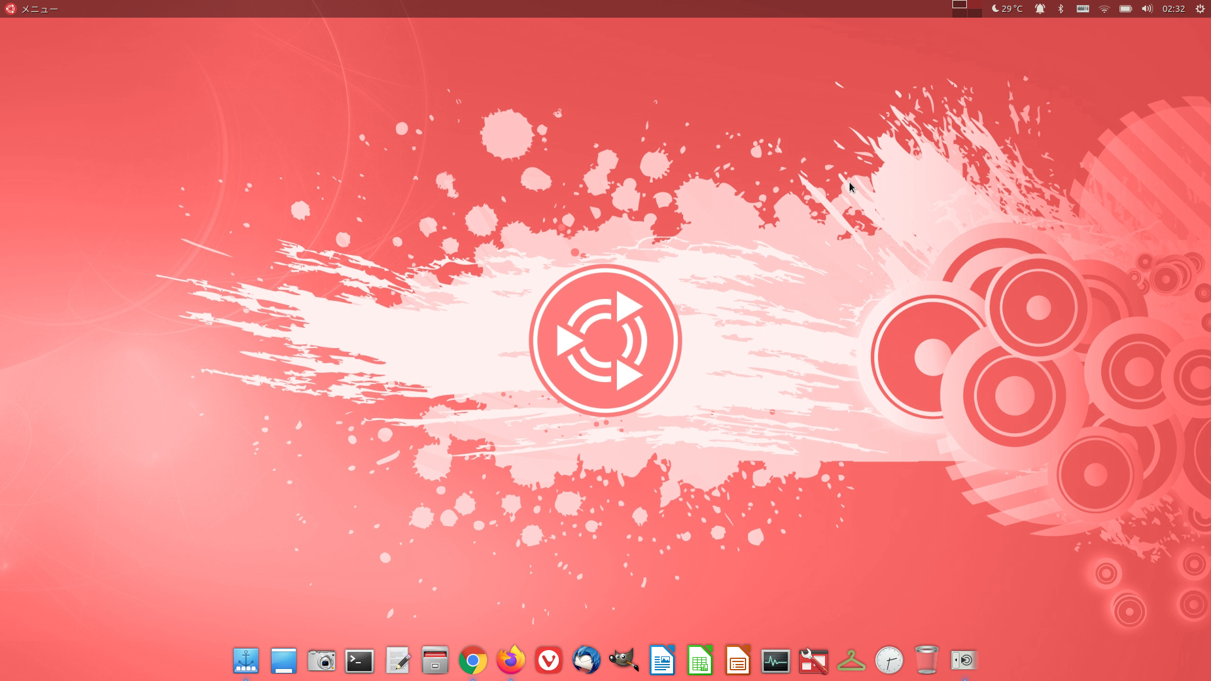Click the Ubuntu MATE logo beside メニュー
This screenshot has width=1211, height=681.
10,9
